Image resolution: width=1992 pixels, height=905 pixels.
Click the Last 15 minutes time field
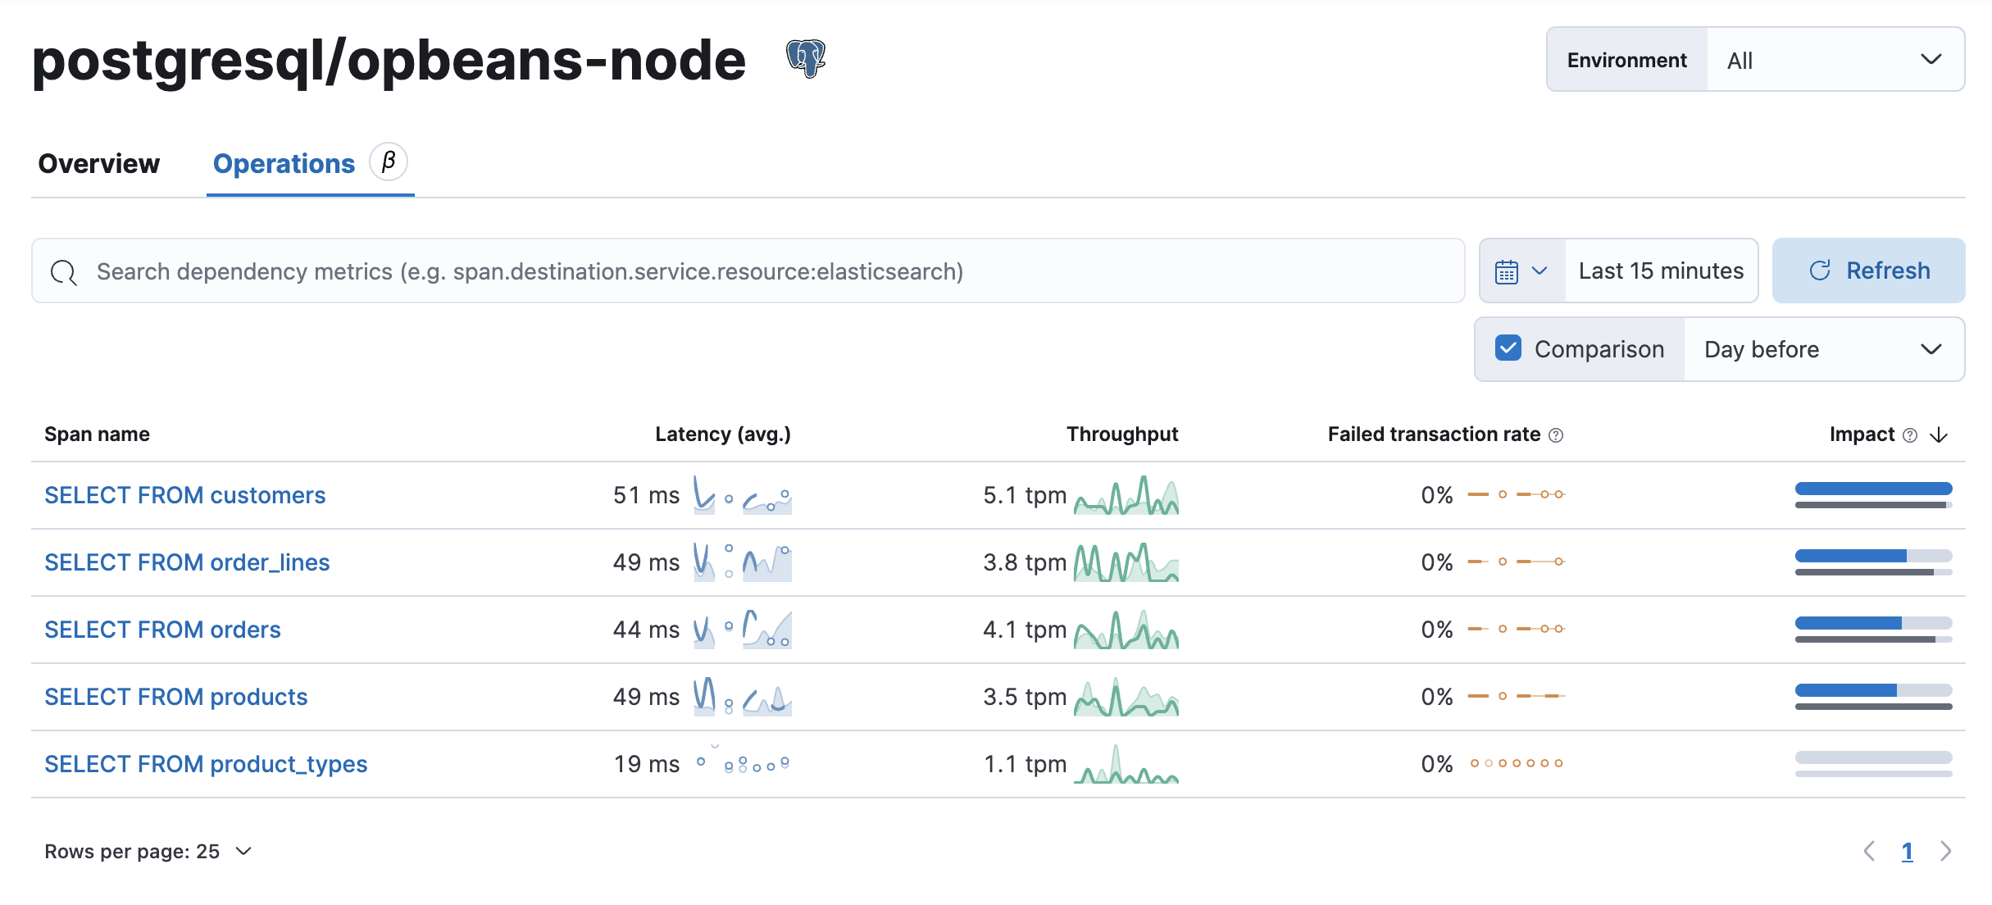[x=1659, y=271]
